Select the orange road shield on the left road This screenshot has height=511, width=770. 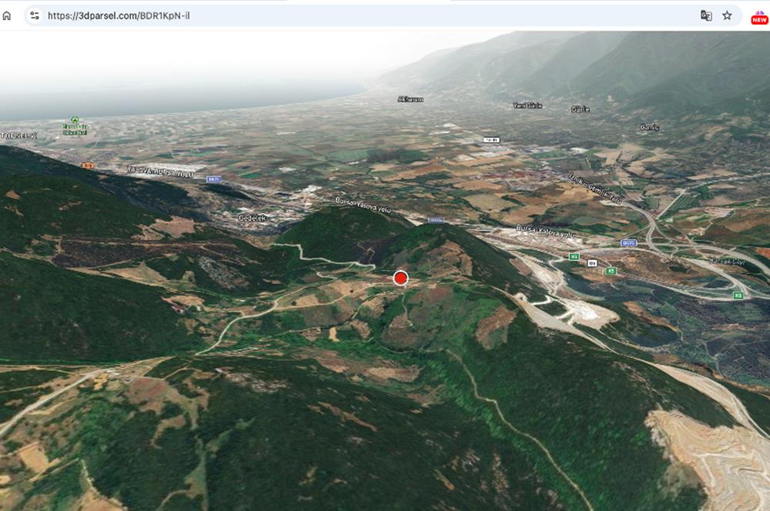point(87,165)
